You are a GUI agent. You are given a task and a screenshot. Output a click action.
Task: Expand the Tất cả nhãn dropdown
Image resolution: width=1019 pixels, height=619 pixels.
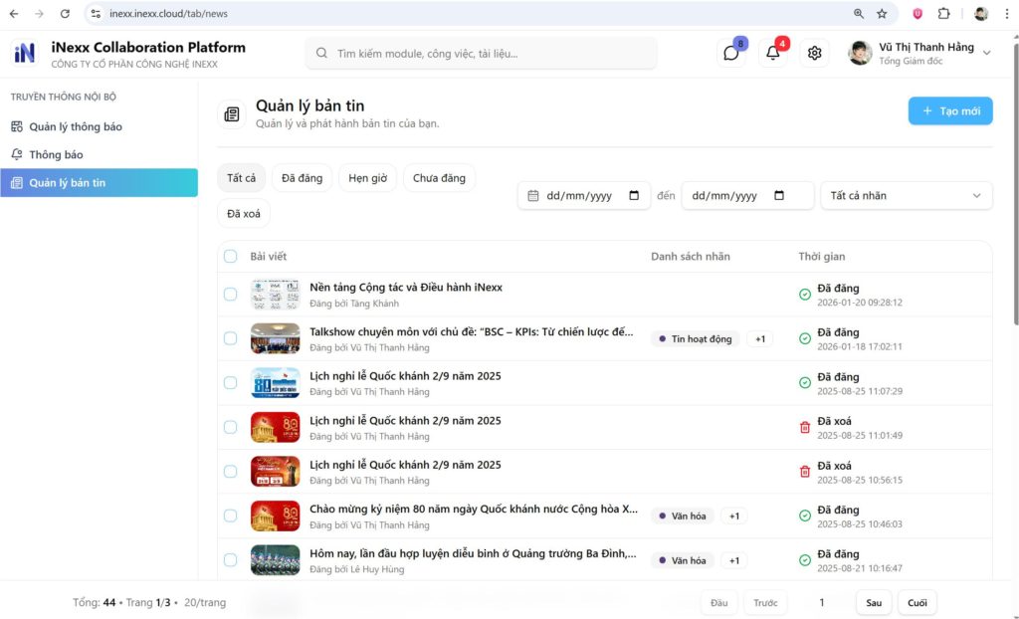906,196
